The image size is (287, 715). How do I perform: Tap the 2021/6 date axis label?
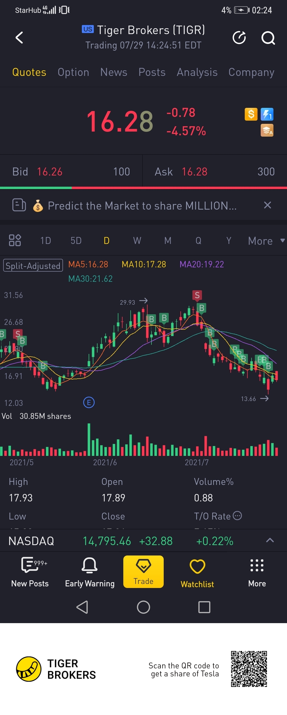(105, 462)
